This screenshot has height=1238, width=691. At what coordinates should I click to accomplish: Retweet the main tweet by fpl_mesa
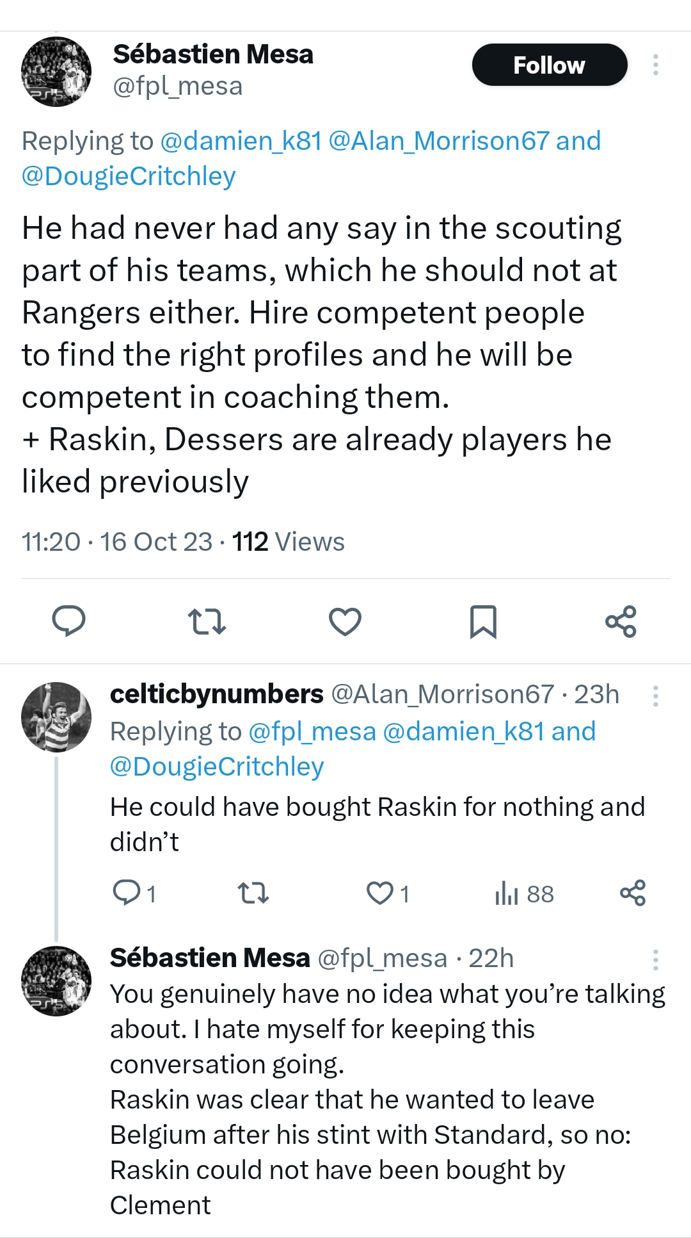point(207,621)
